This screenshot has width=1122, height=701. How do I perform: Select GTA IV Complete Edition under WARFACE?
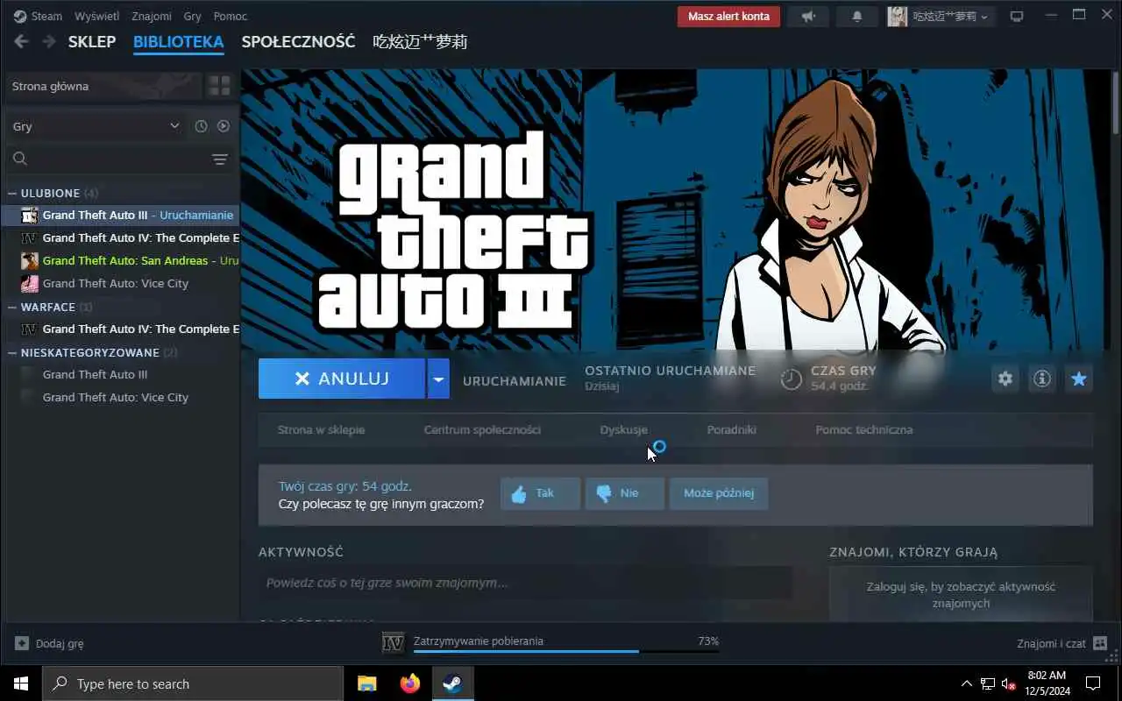point(120,329)
